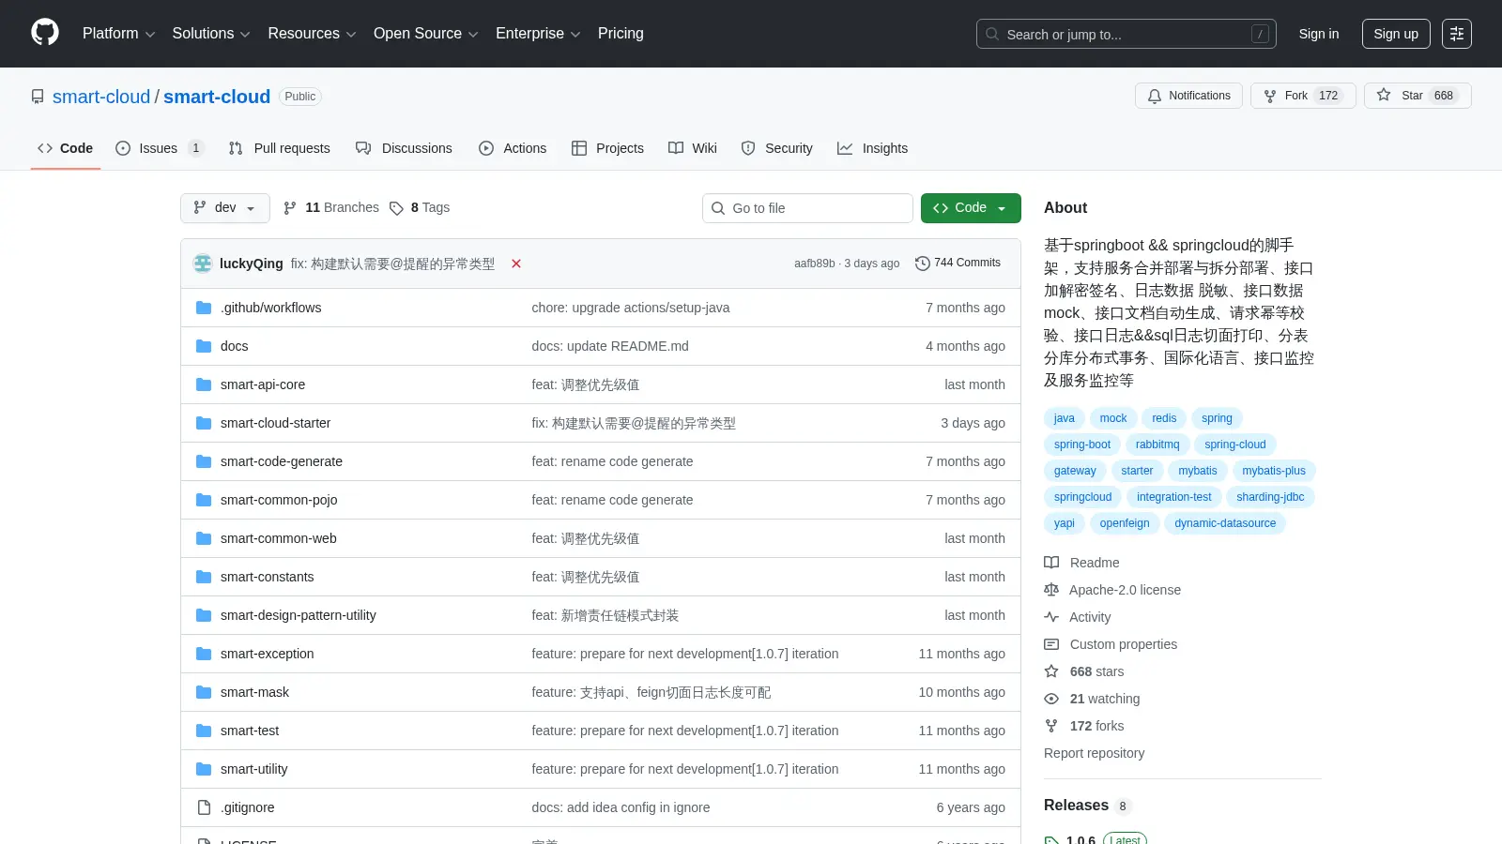The image size is (1502, 844).
Task: Click the forks icon in About sidebar
Action: [x=1051, y=726]
